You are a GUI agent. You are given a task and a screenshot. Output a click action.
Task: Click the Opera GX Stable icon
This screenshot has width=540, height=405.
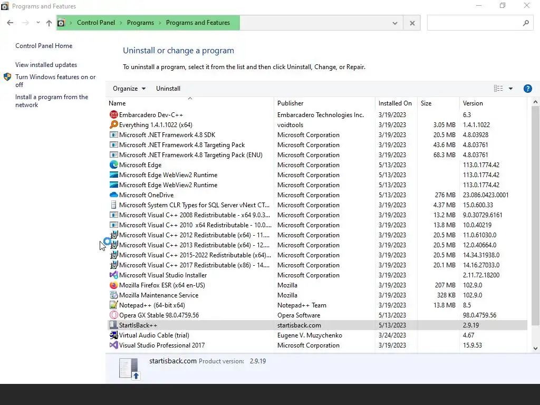click(114, 315)
